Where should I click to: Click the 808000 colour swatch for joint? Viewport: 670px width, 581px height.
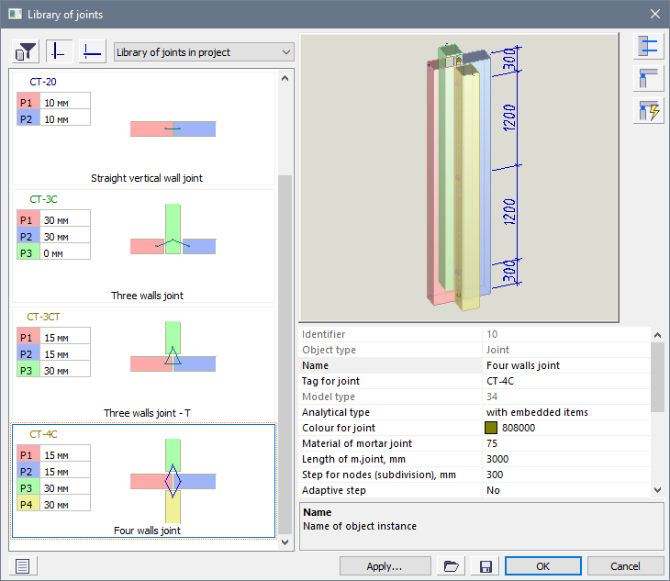tap(492, 429)
